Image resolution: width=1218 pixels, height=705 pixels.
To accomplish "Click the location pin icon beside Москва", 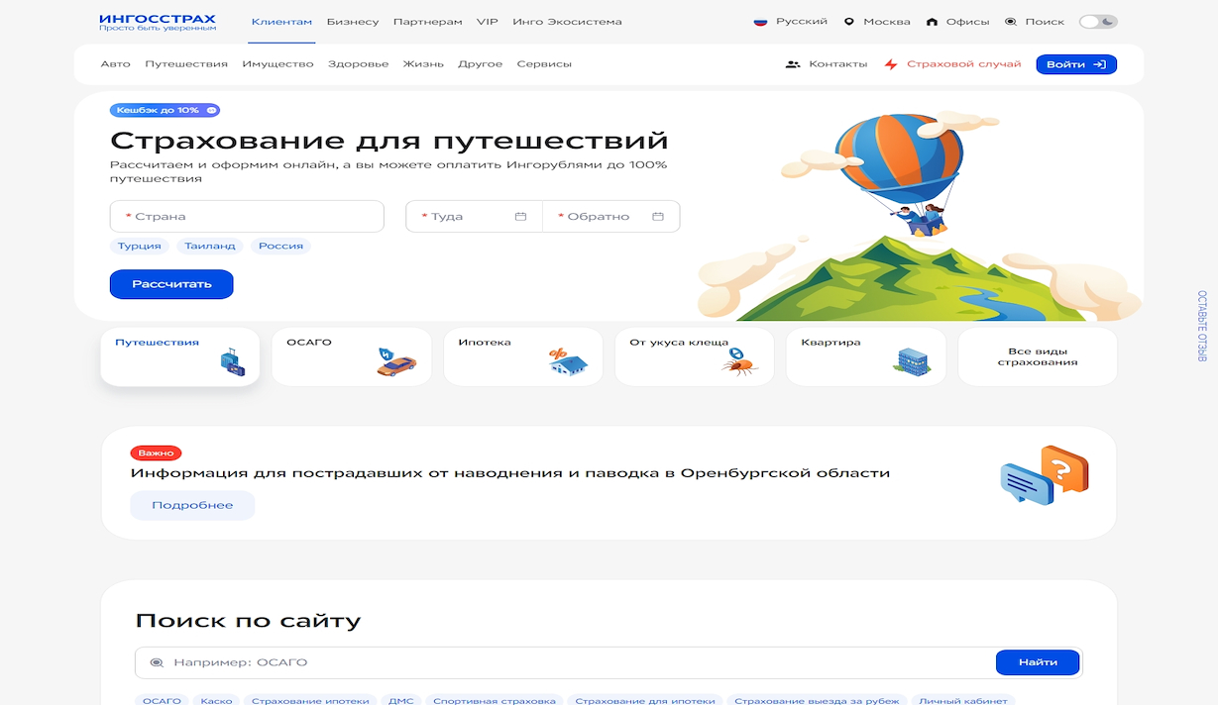I will click(x=849, y=22).
